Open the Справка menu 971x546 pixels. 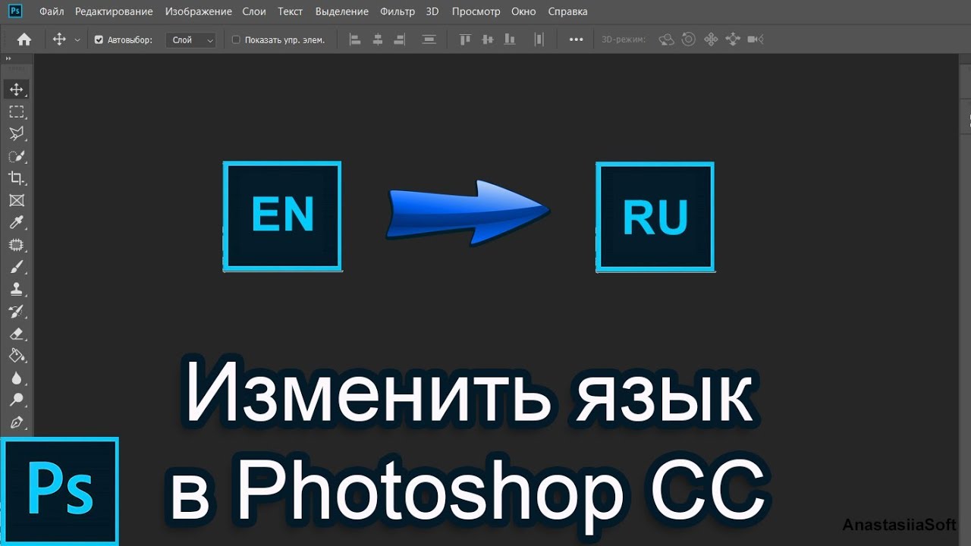click(567, 11)
